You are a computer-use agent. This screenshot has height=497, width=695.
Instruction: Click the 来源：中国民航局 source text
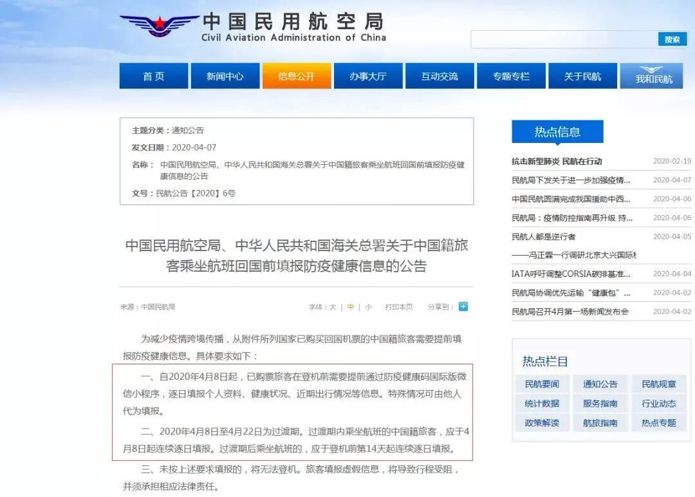coord(147,307)
